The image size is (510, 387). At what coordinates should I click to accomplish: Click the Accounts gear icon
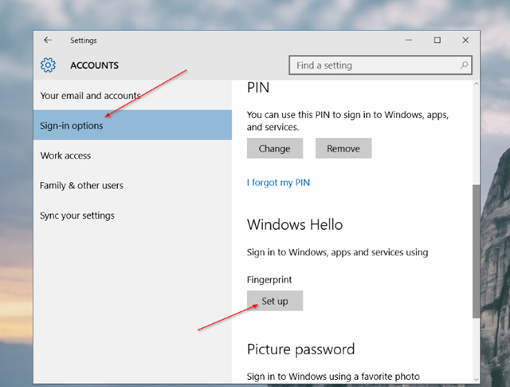[48, 65]
